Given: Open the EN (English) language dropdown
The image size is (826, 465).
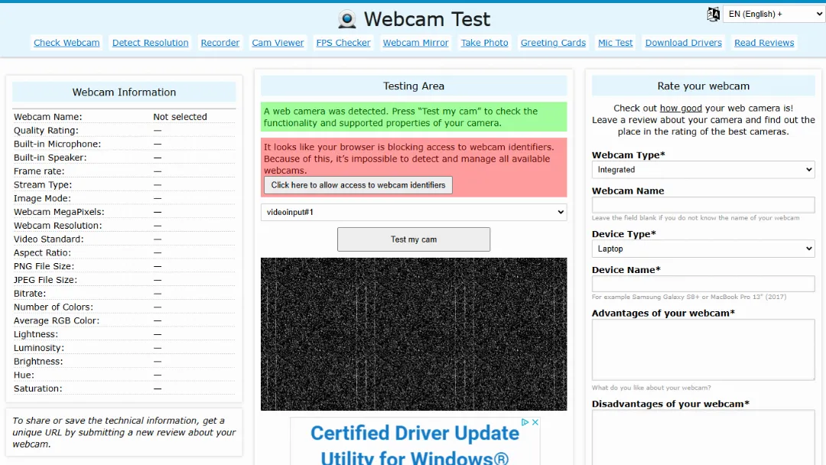Looking at the screenshot, I should pos(772,14).
